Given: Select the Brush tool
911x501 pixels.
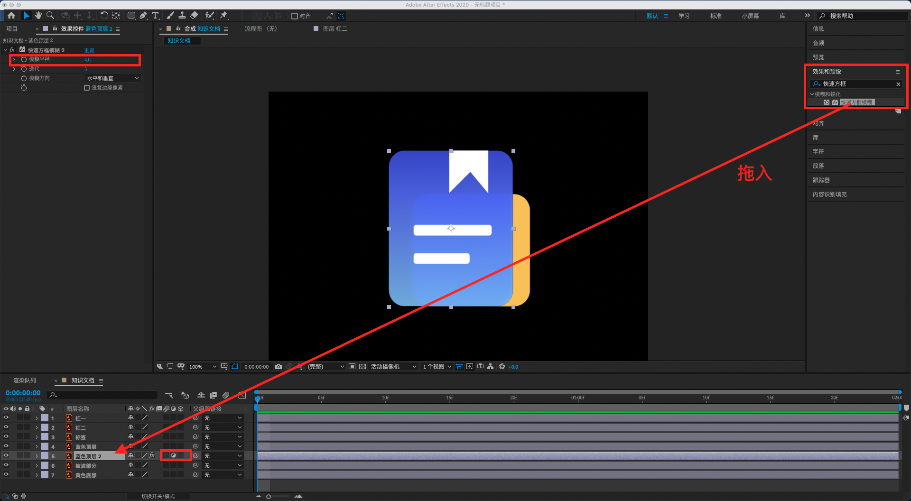Looking at the screenshot, I should pyautogui.click(x=170, y=16).
